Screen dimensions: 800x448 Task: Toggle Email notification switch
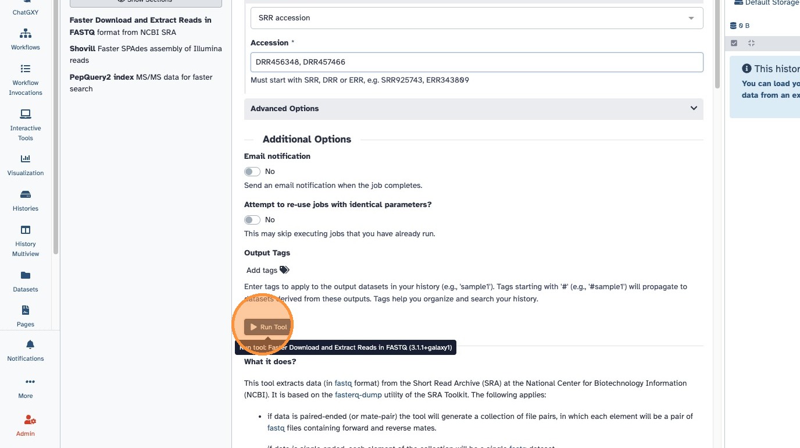coord(252,172)
